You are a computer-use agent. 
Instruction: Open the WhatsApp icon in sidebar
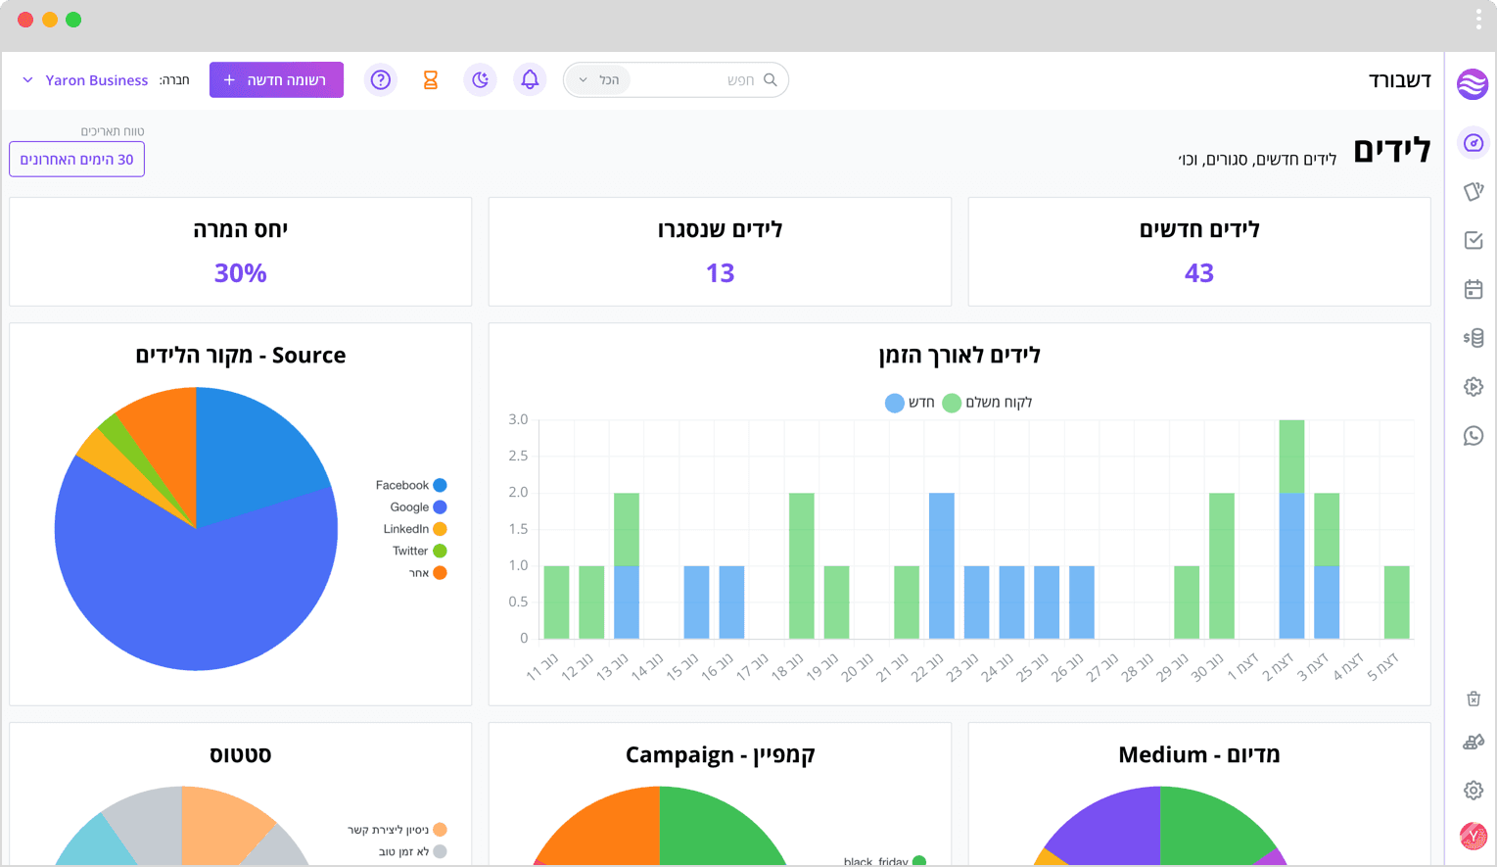[x=1474, y=436]
